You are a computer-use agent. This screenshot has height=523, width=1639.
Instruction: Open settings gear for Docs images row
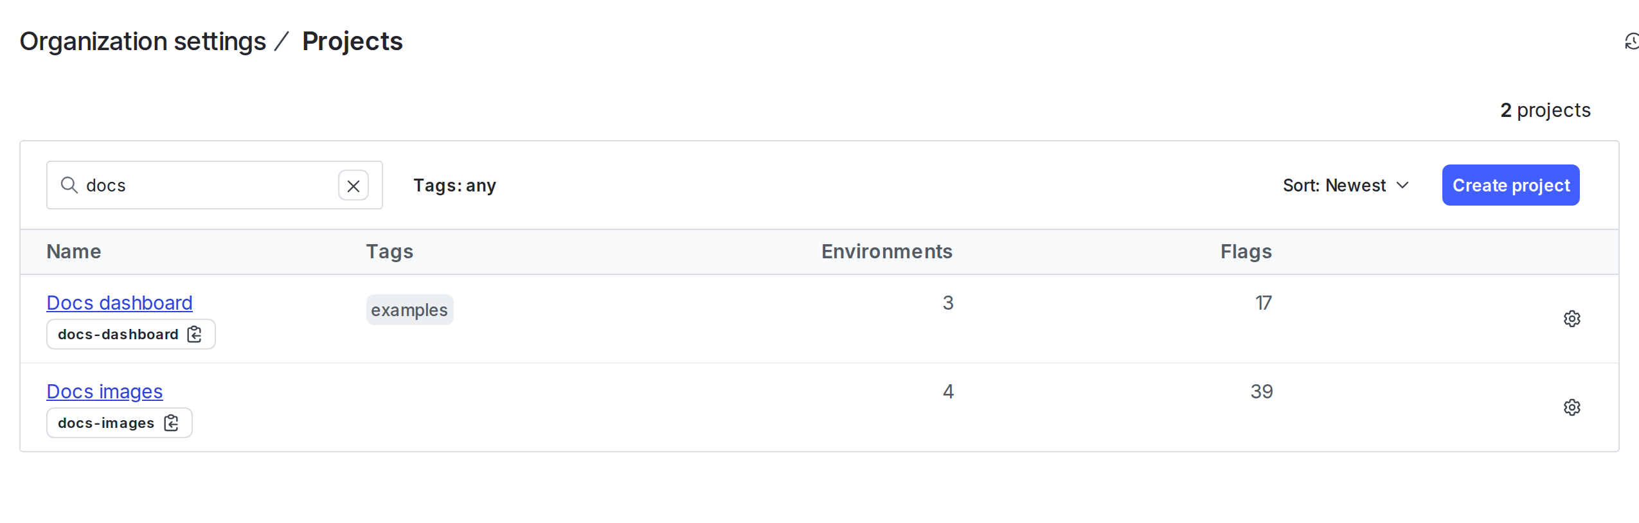tap(1572, 407)
